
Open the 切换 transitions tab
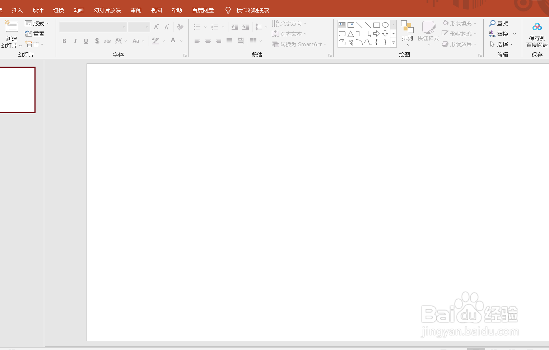click(59, 10)
